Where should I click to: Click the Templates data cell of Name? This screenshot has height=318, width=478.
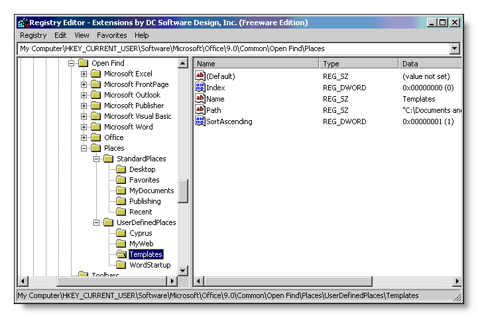coord(418,99)
